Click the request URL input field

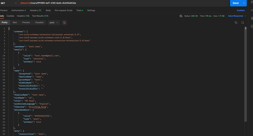point(123,3)
